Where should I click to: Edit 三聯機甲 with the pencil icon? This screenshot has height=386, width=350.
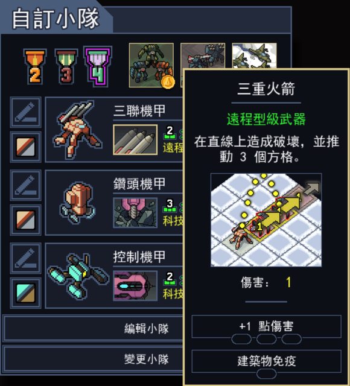[25, 113]
